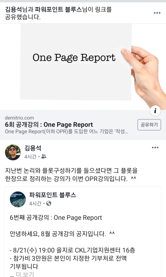Tap the 4시간 timestamp under 김용석
The image size is (166, 277).
pos(30,156)
